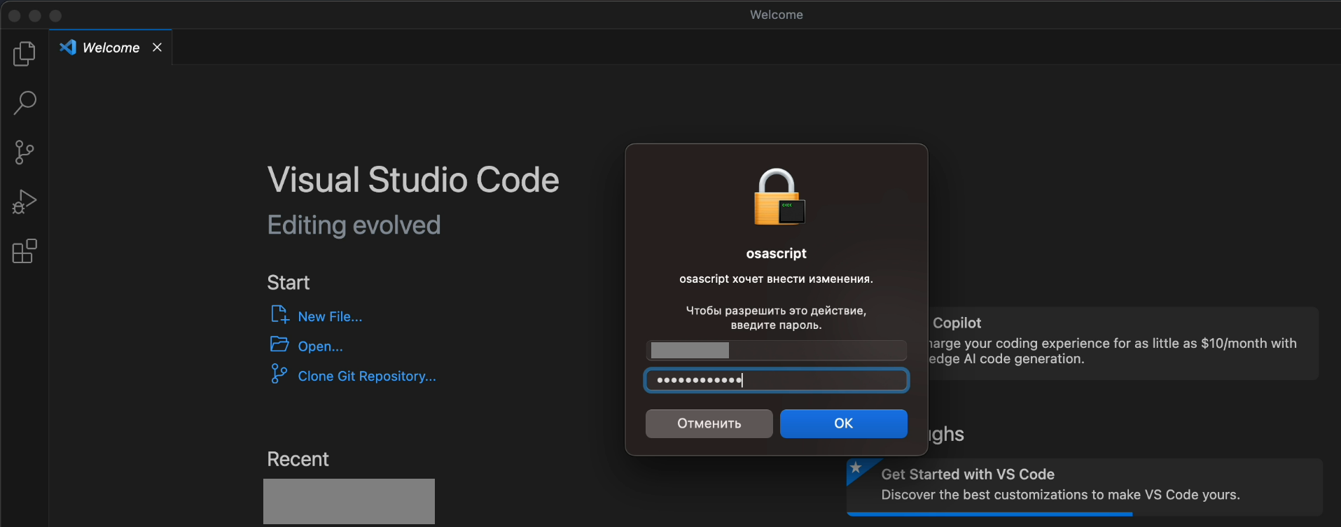
Task: Click Clone Git Repository... link
Action: (367, 377)
